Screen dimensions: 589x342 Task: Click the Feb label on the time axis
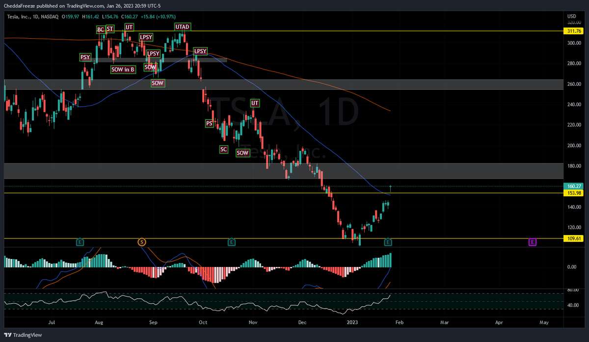pyautogui.click(x=399, y=323)
